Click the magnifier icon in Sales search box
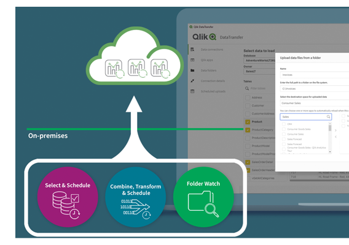 328,117
